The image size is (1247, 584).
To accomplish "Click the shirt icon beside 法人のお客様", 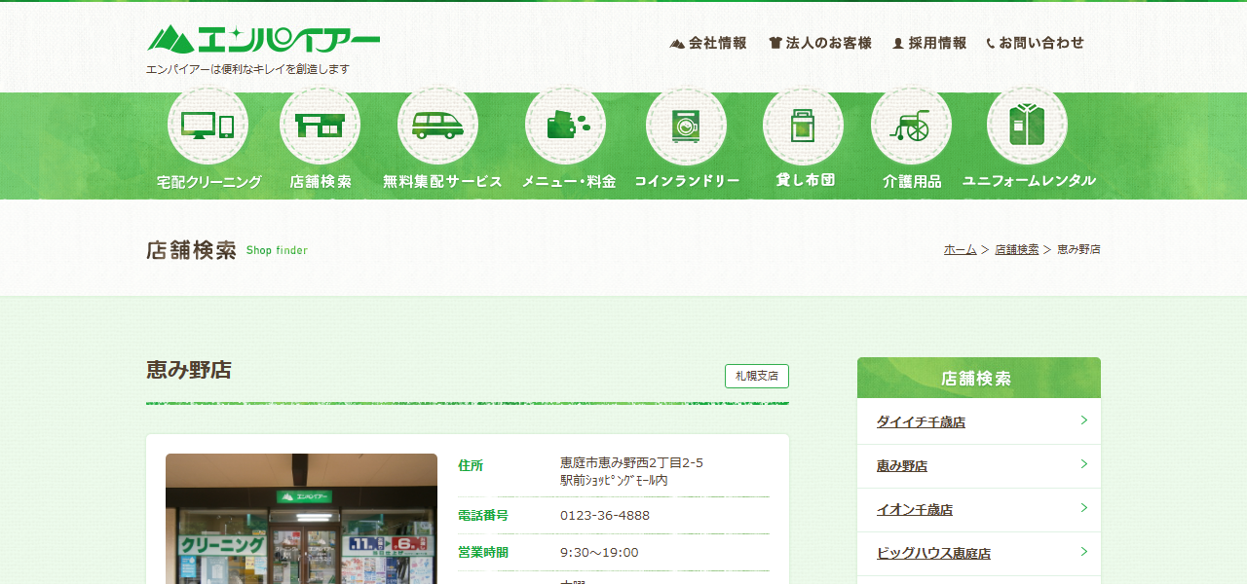I will (775, 44).
